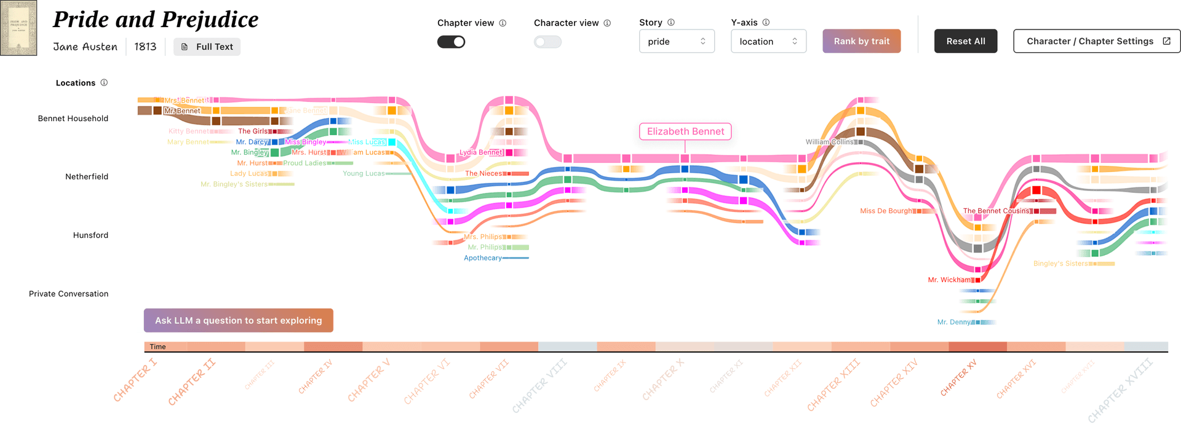Screen dimensions: 1181x424
Task: Click the info icon beside Character view
Action: coord(607,23)
